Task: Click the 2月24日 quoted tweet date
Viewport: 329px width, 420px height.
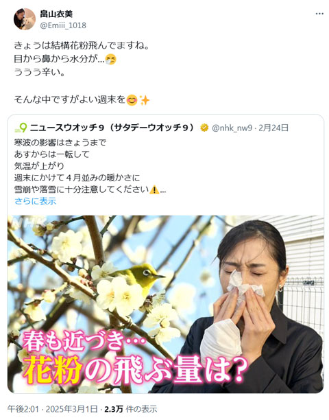Action: (273, 128)
